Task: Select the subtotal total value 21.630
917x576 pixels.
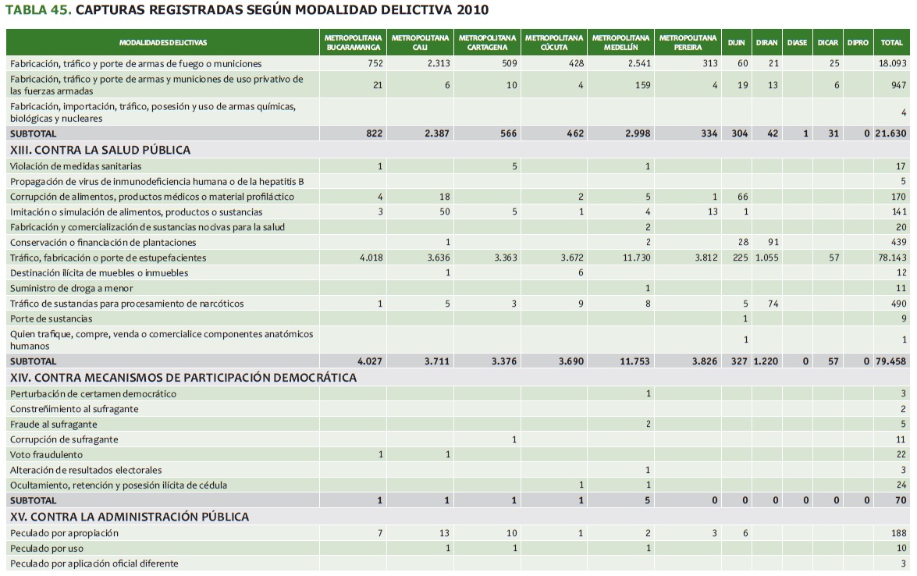Action: tap(890, 133)
